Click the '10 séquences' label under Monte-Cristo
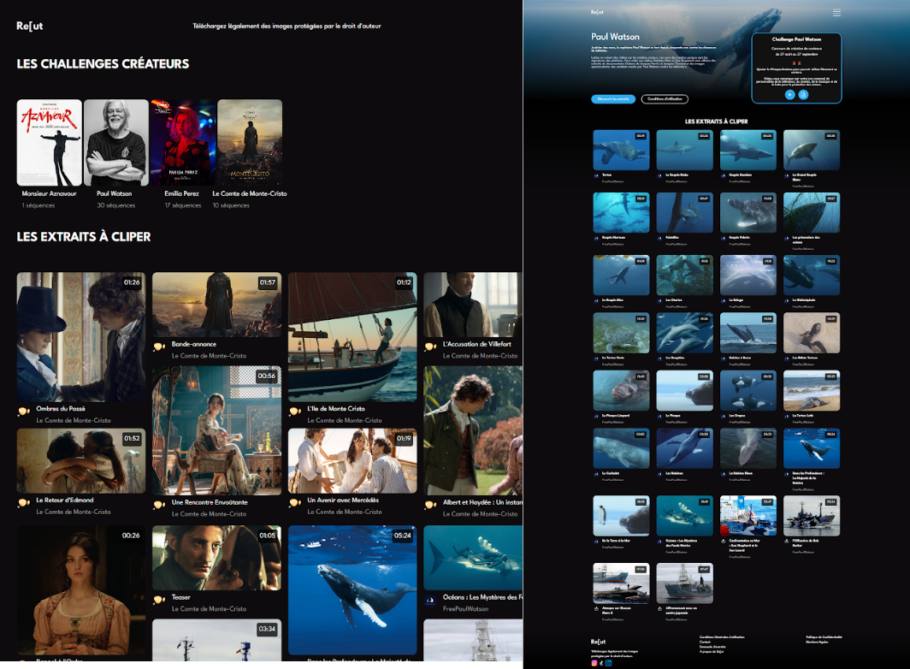Image resolution: width=910 pixels, height=669 pixels. click(231, 205)
